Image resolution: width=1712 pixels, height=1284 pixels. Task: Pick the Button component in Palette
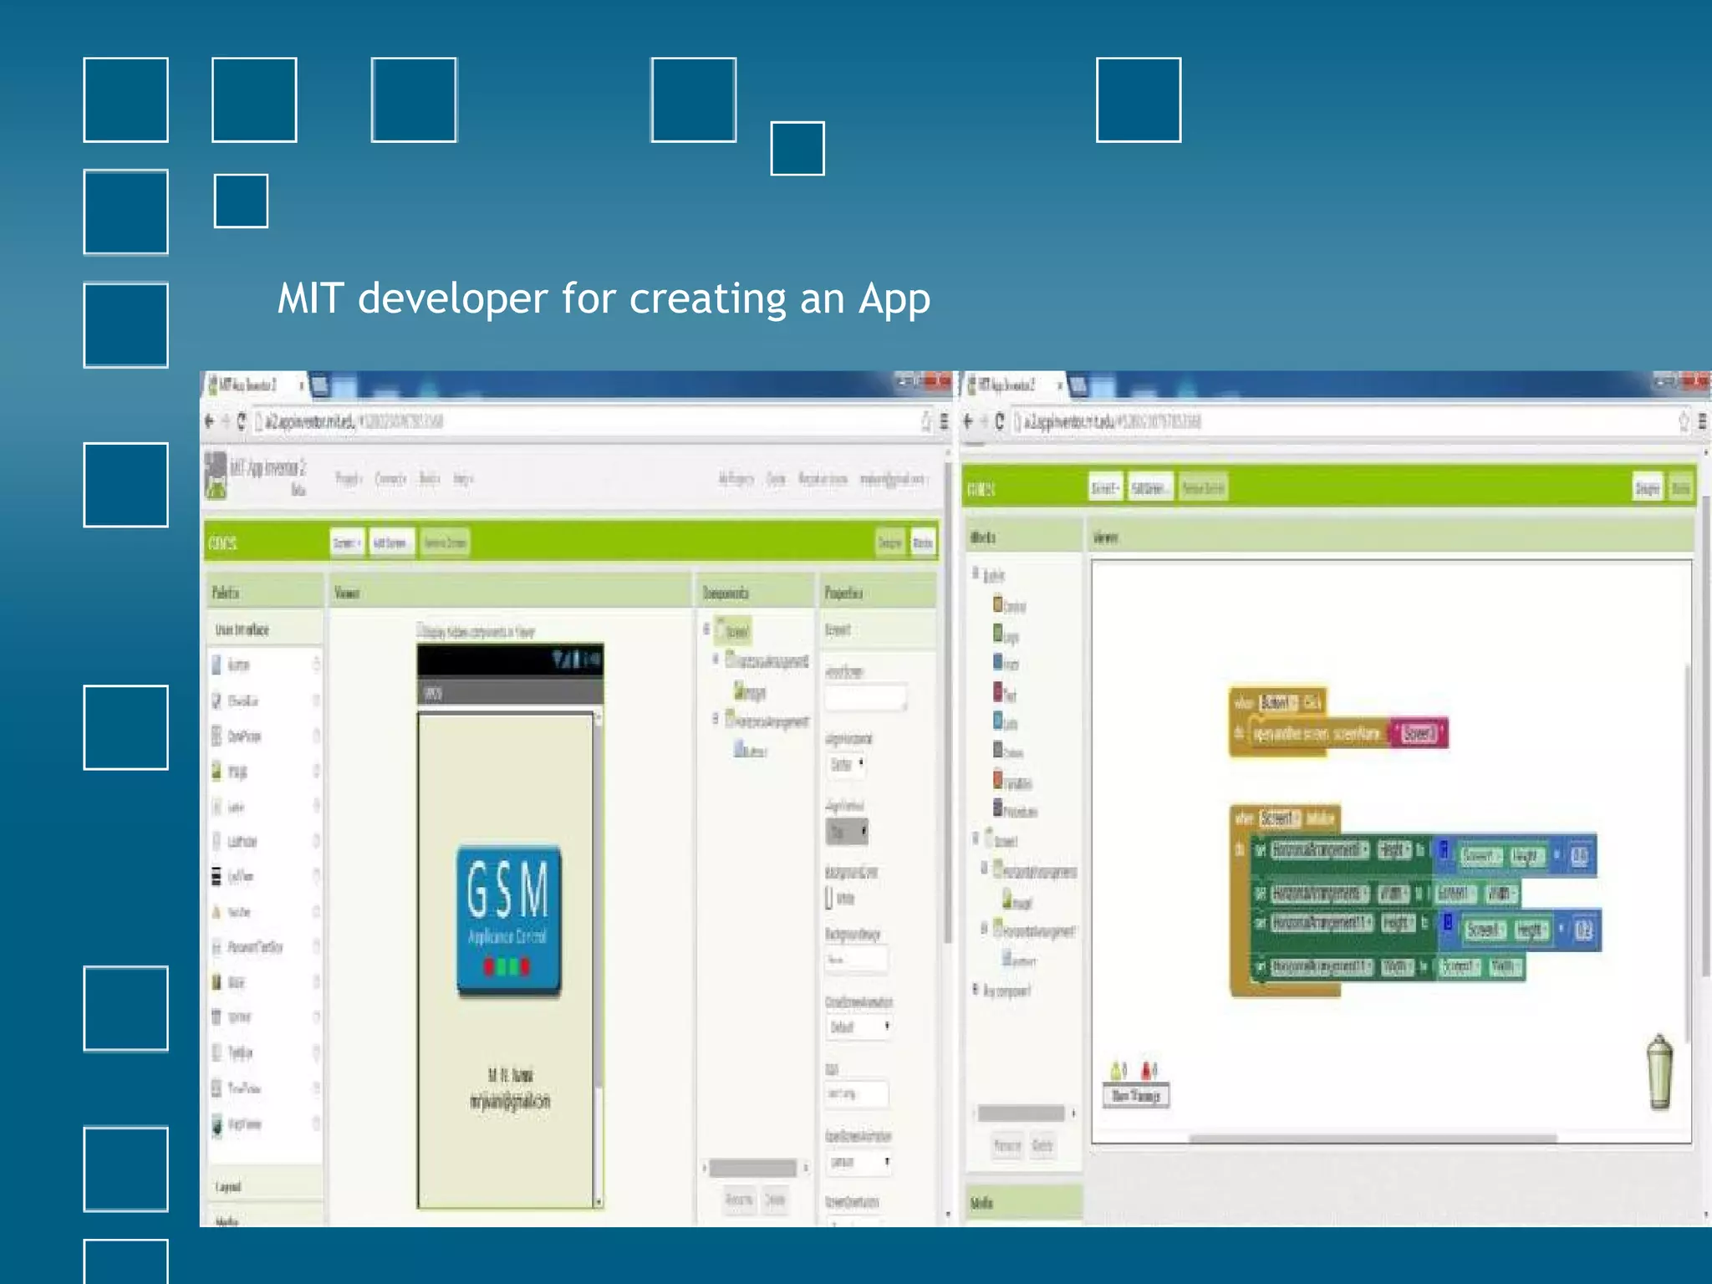coord(238,665)
